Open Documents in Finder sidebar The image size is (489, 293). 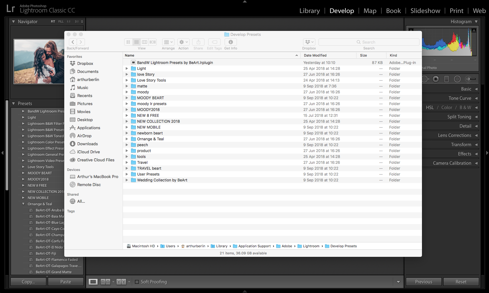tap(88, 71)
